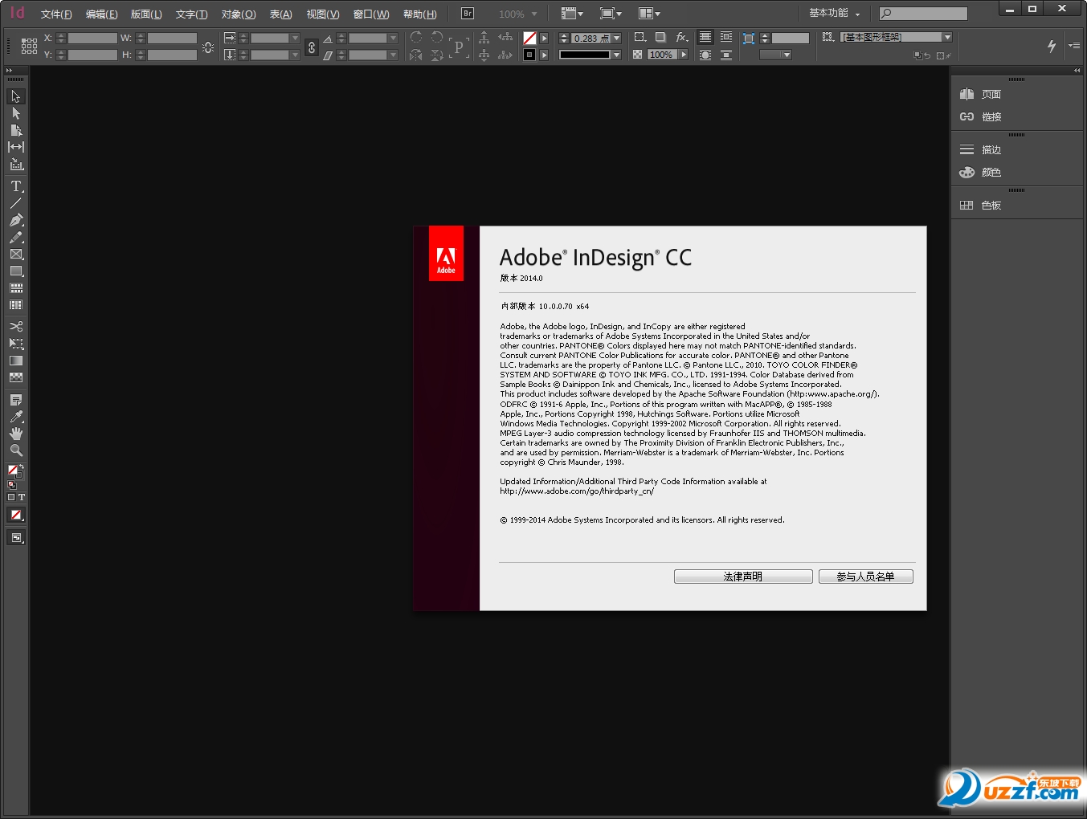
Task: Select the Type tool in the toolbox
Action: 16,186
